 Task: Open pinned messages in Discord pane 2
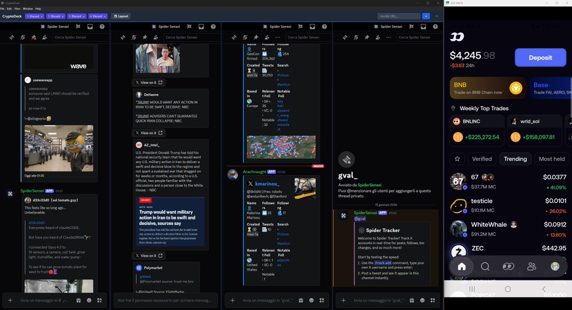tap(144, 37)
